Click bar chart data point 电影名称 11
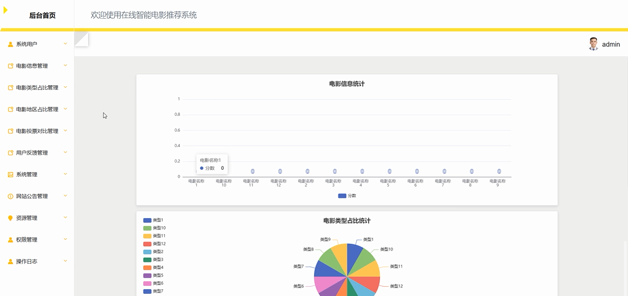This screenshot has height=296, width=628. (253, 171)
